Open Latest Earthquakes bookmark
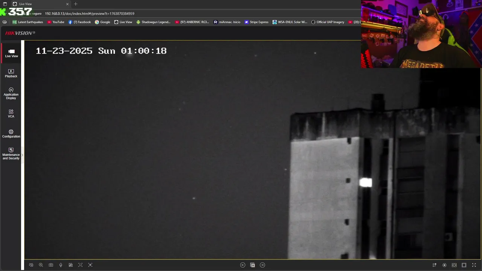 click(x=27, y=22)
